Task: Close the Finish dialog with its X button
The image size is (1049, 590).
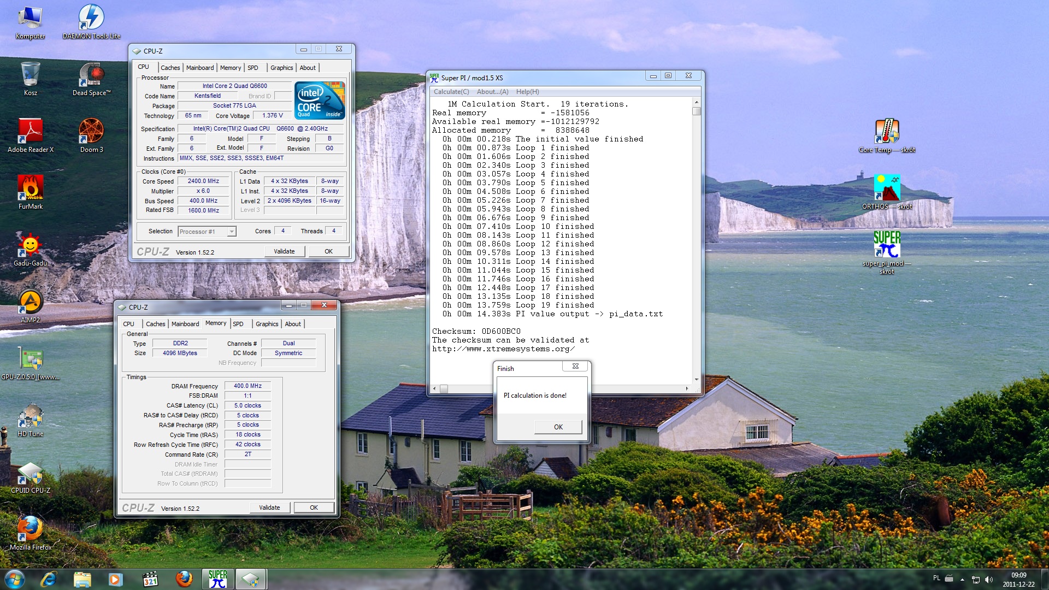Action: pos(575,367)
